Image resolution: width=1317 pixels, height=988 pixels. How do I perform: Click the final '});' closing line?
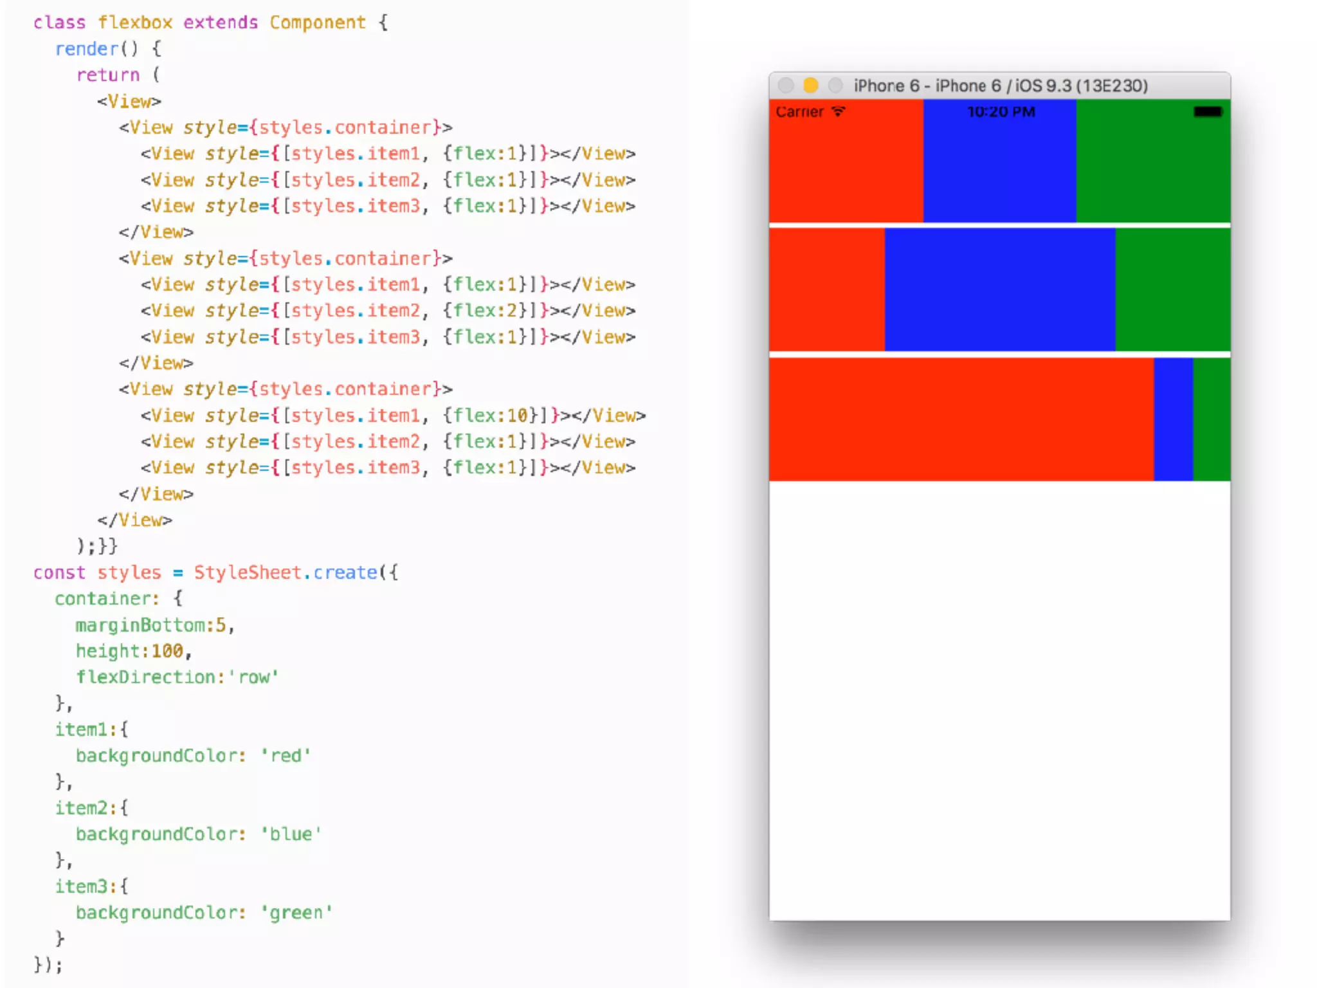[x=48, y=965]
